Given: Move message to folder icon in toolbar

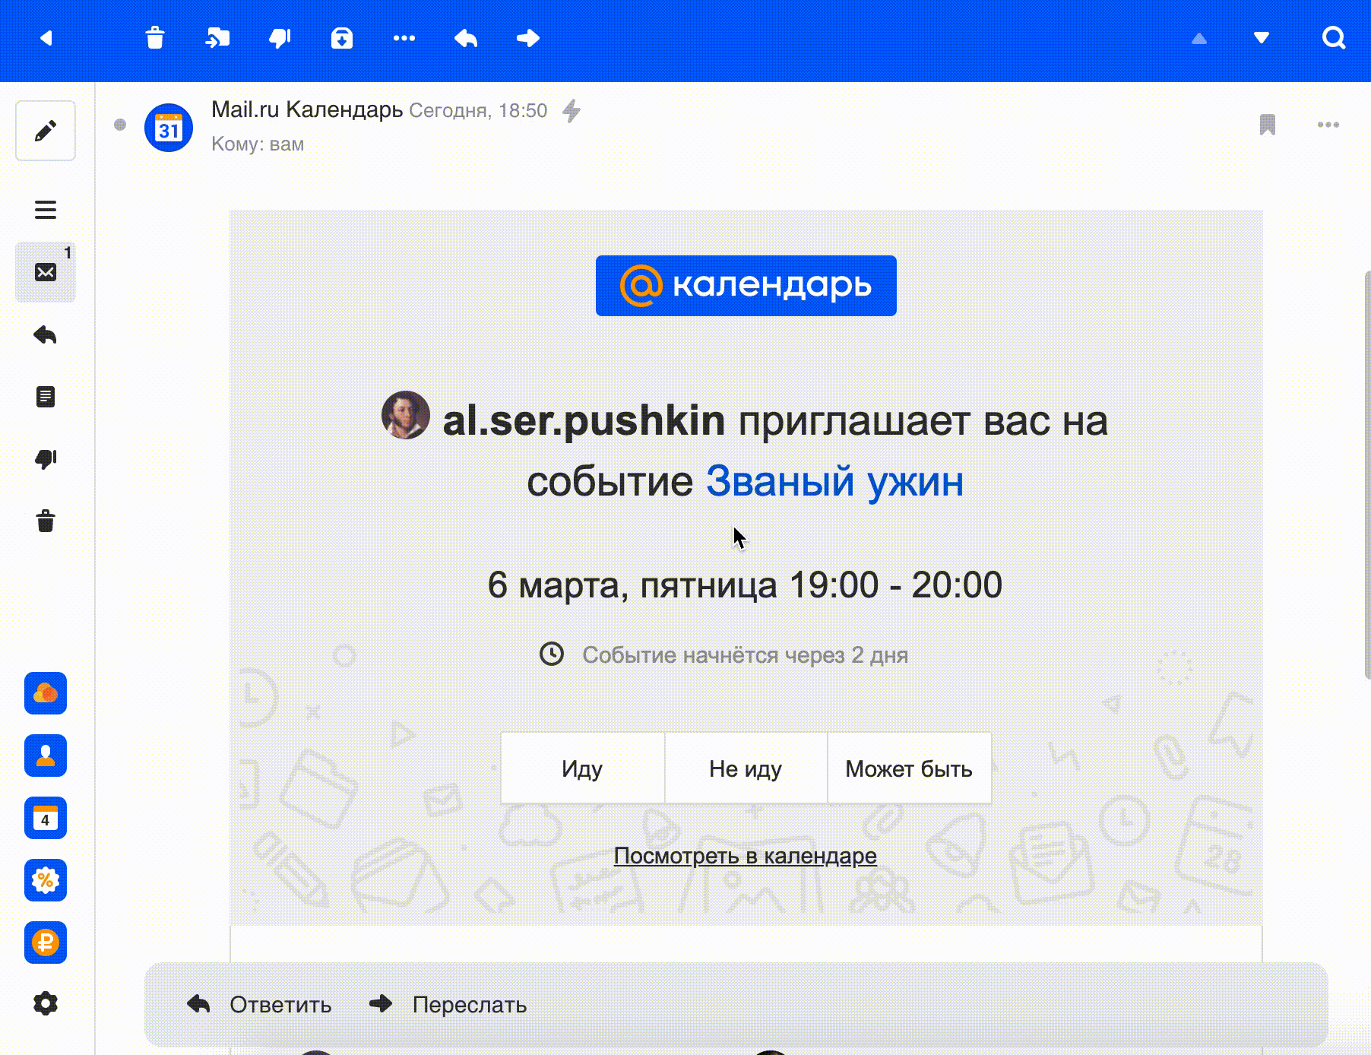Looking at the screenshot, I should (x=217, y=38).
